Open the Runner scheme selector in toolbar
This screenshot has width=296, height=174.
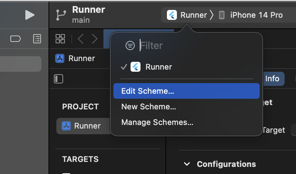[187, 15]
